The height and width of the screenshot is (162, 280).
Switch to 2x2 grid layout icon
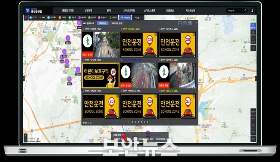click(180, 23)
